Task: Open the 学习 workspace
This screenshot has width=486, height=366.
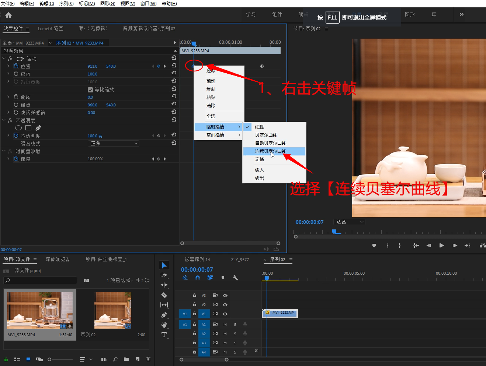Action: coord(251,14)
